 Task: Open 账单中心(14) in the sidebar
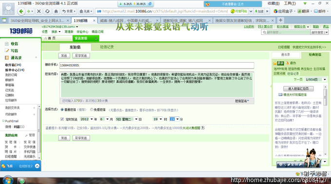15,70
